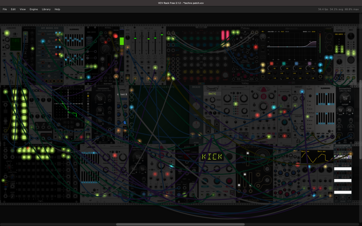Click the KICK text display

tap(212, 157)
